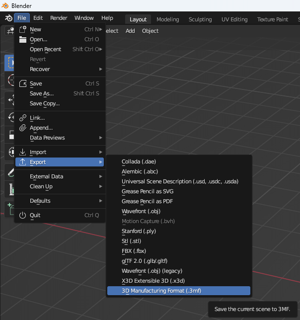The width and height of the screenshot is (300, 320).
Task: Switch to the Sculpting workspace tab
Action: click(200, 19)
